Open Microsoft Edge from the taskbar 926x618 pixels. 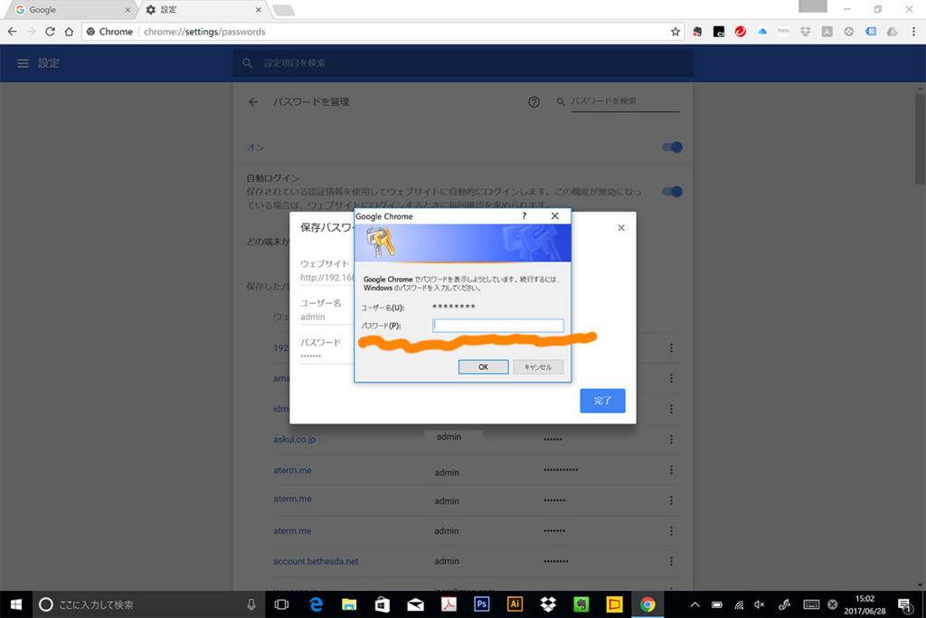(316, 604)
